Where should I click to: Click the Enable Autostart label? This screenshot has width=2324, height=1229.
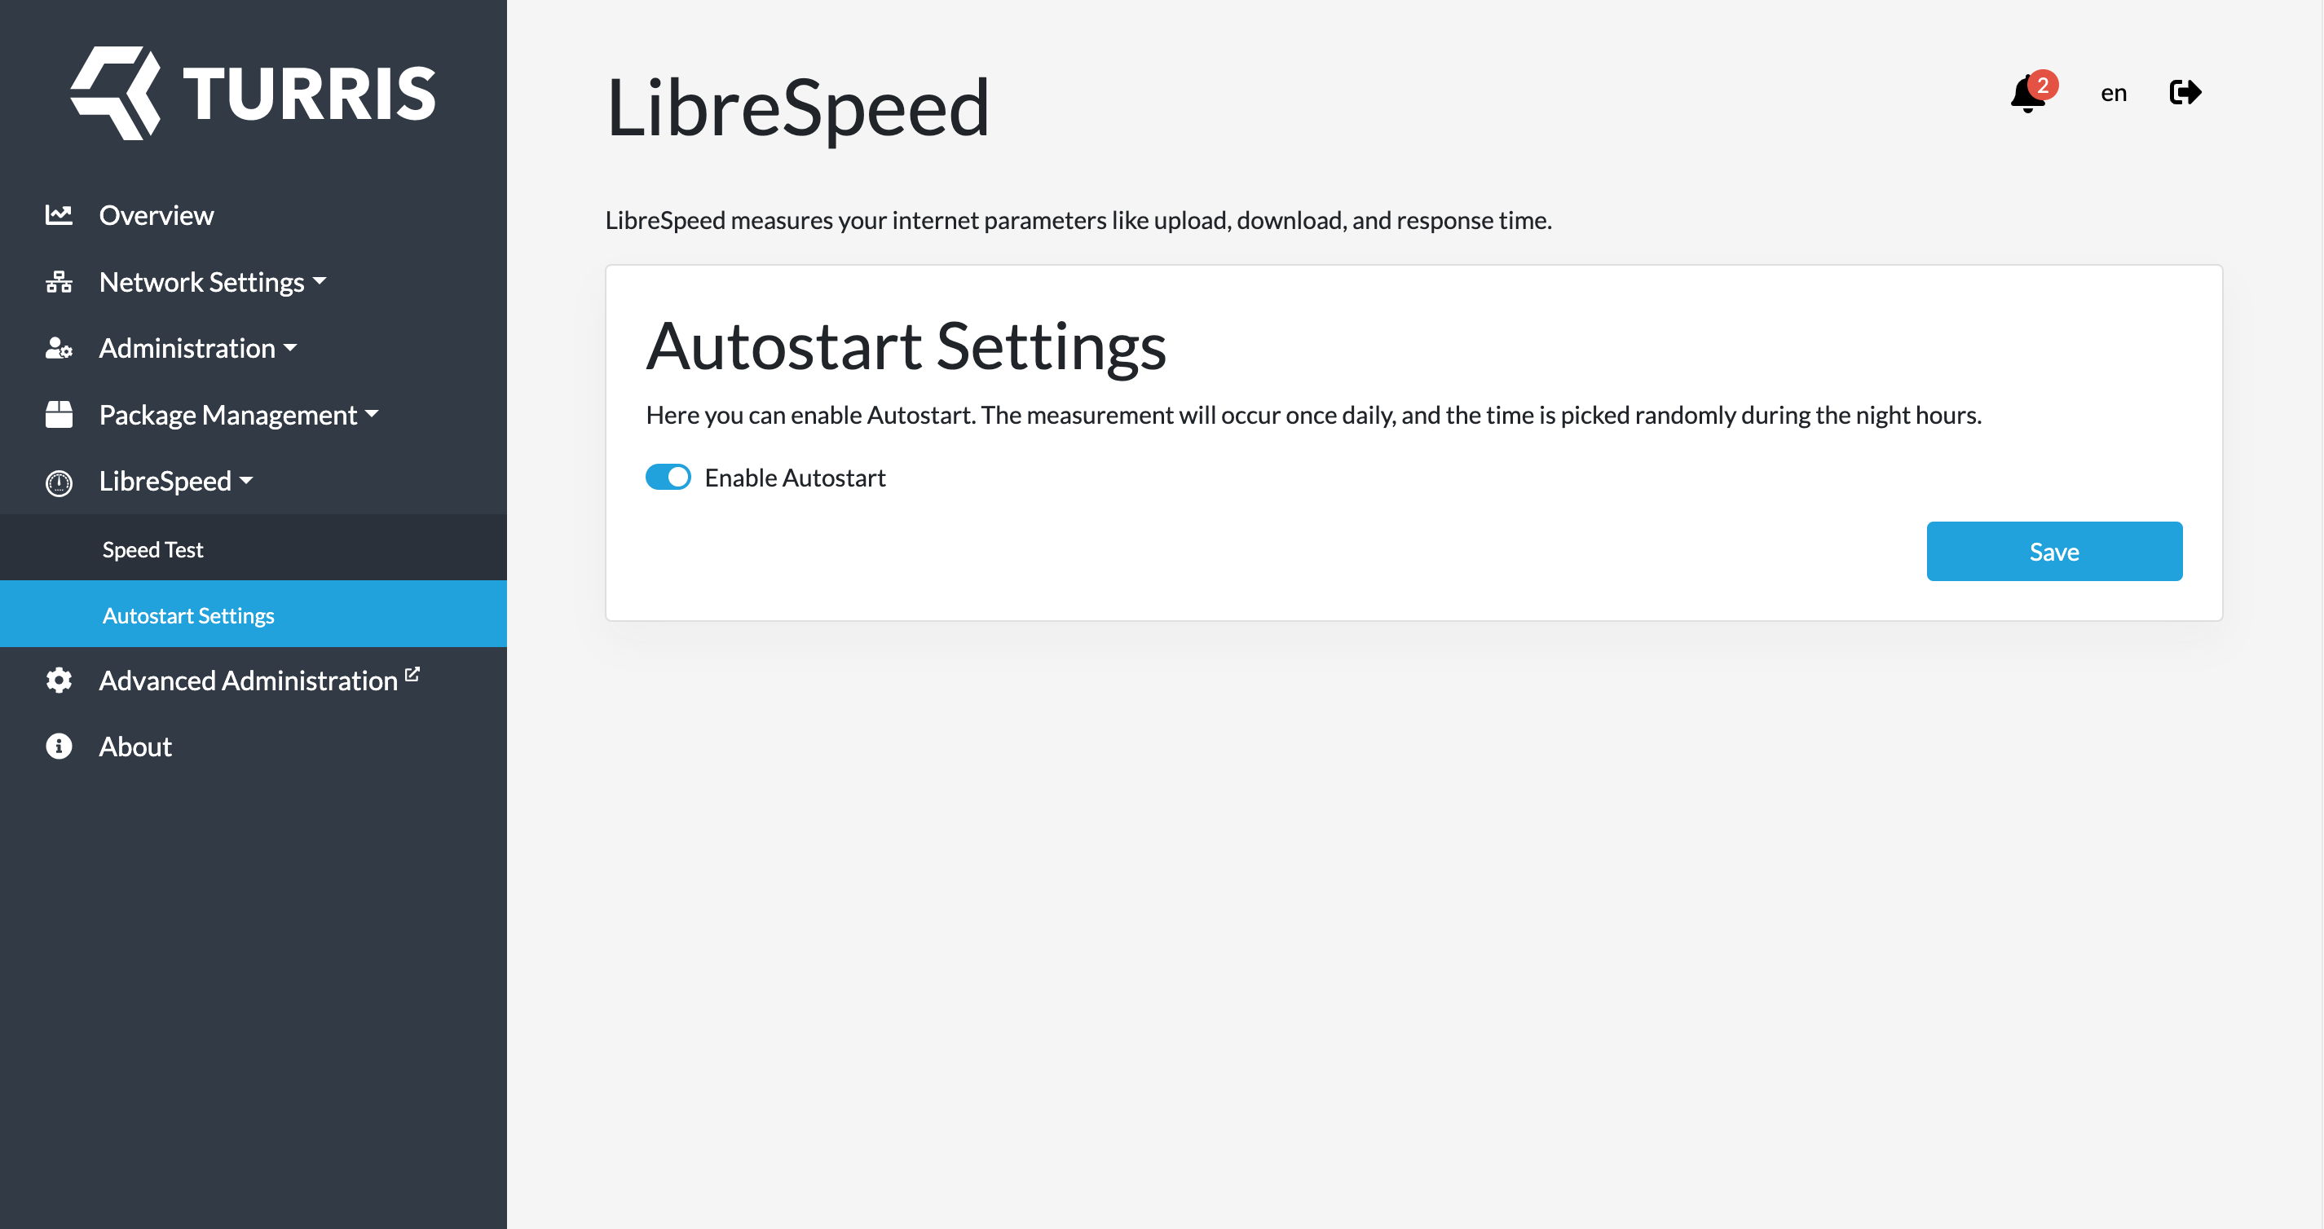(x=795, y=478)
